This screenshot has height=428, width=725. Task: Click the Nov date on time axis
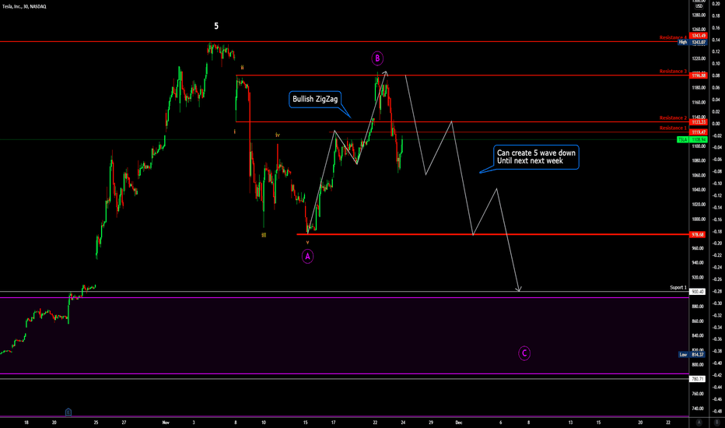point(166,423)
